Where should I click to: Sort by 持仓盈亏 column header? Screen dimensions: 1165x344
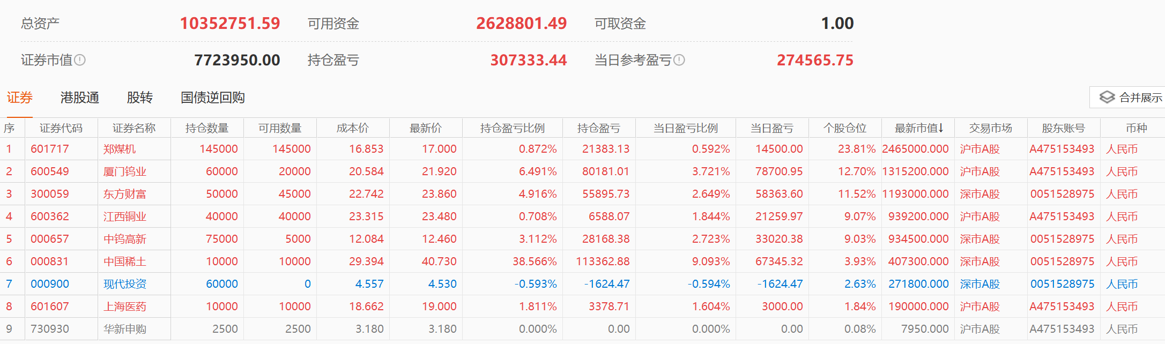(599, 128)
